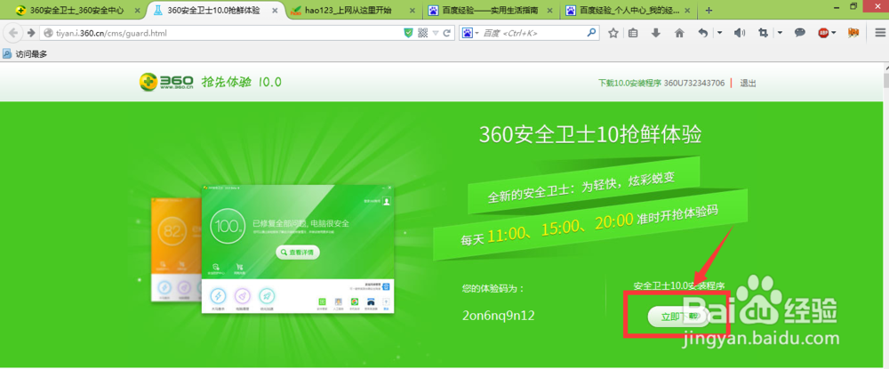Click the 立即下载 download button
Image resolution: width=889 pixels, height=369 pixels.
click(x=677, y=316)
